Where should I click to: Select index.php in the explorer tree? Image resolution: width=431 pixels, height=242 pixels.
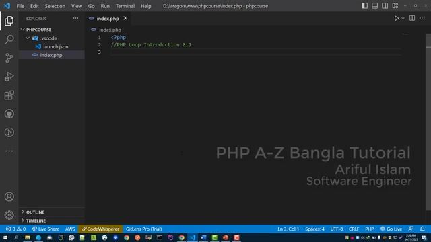click(x=51, y=55)
